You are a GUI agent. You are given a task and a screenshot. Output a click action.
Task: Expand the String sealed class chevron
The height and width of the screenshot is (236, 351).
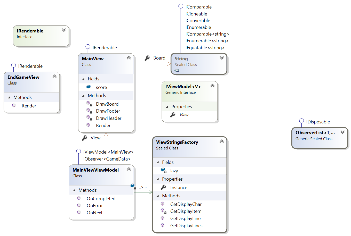[x=222, y=58]
